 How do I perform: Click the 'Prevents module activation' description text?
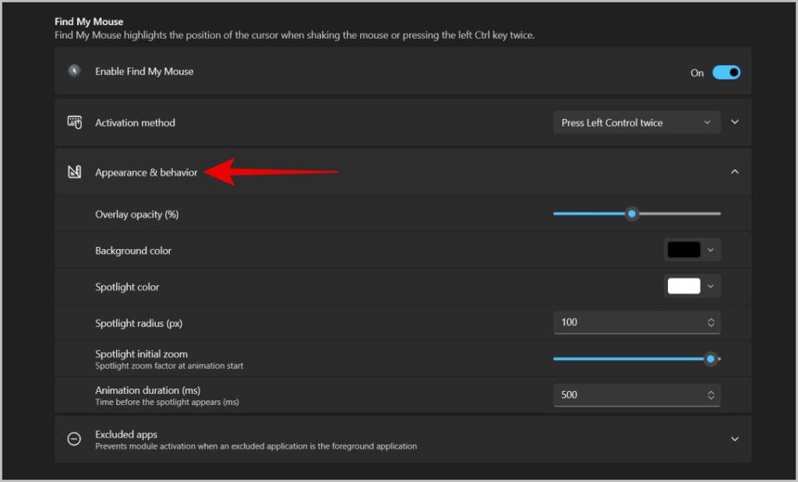(256, 446)
